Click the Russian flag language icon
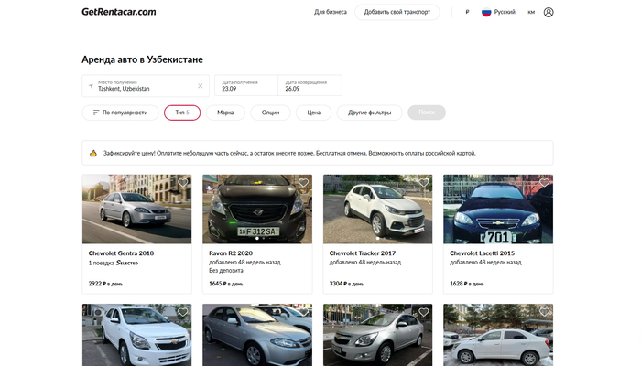Screen dimensions: 641x366 tap(486, 12)
